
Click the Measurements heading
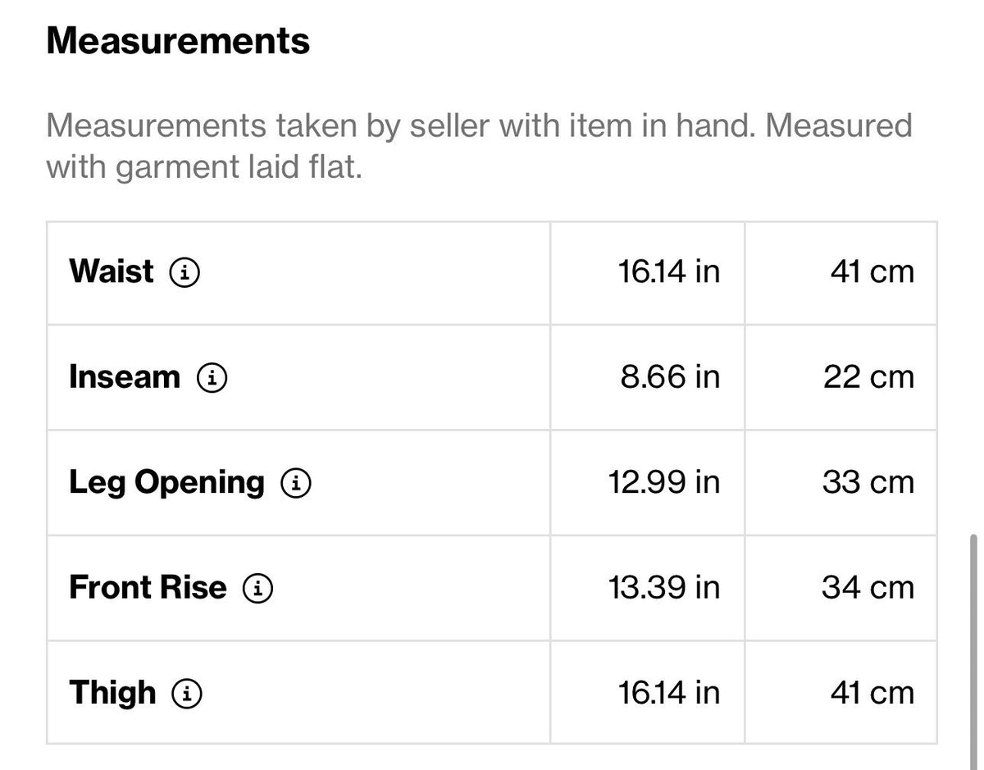pos(178,40)
